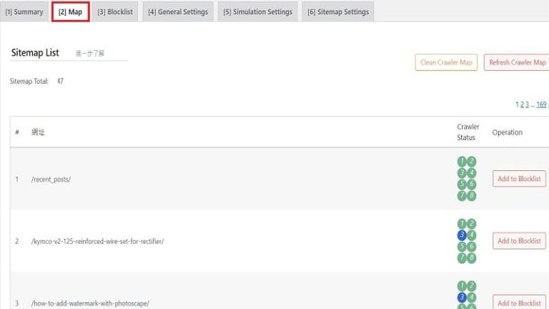
Task: Click the 進一步了解 link beside Sitemap List
Action: (x=90, y=54)
